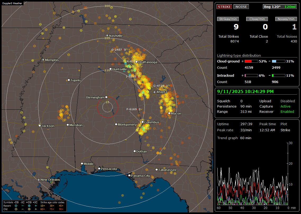Click the negative cloud-ground count 2499
The height and width of the screenshot is (214, 301).
pos(276,68)
